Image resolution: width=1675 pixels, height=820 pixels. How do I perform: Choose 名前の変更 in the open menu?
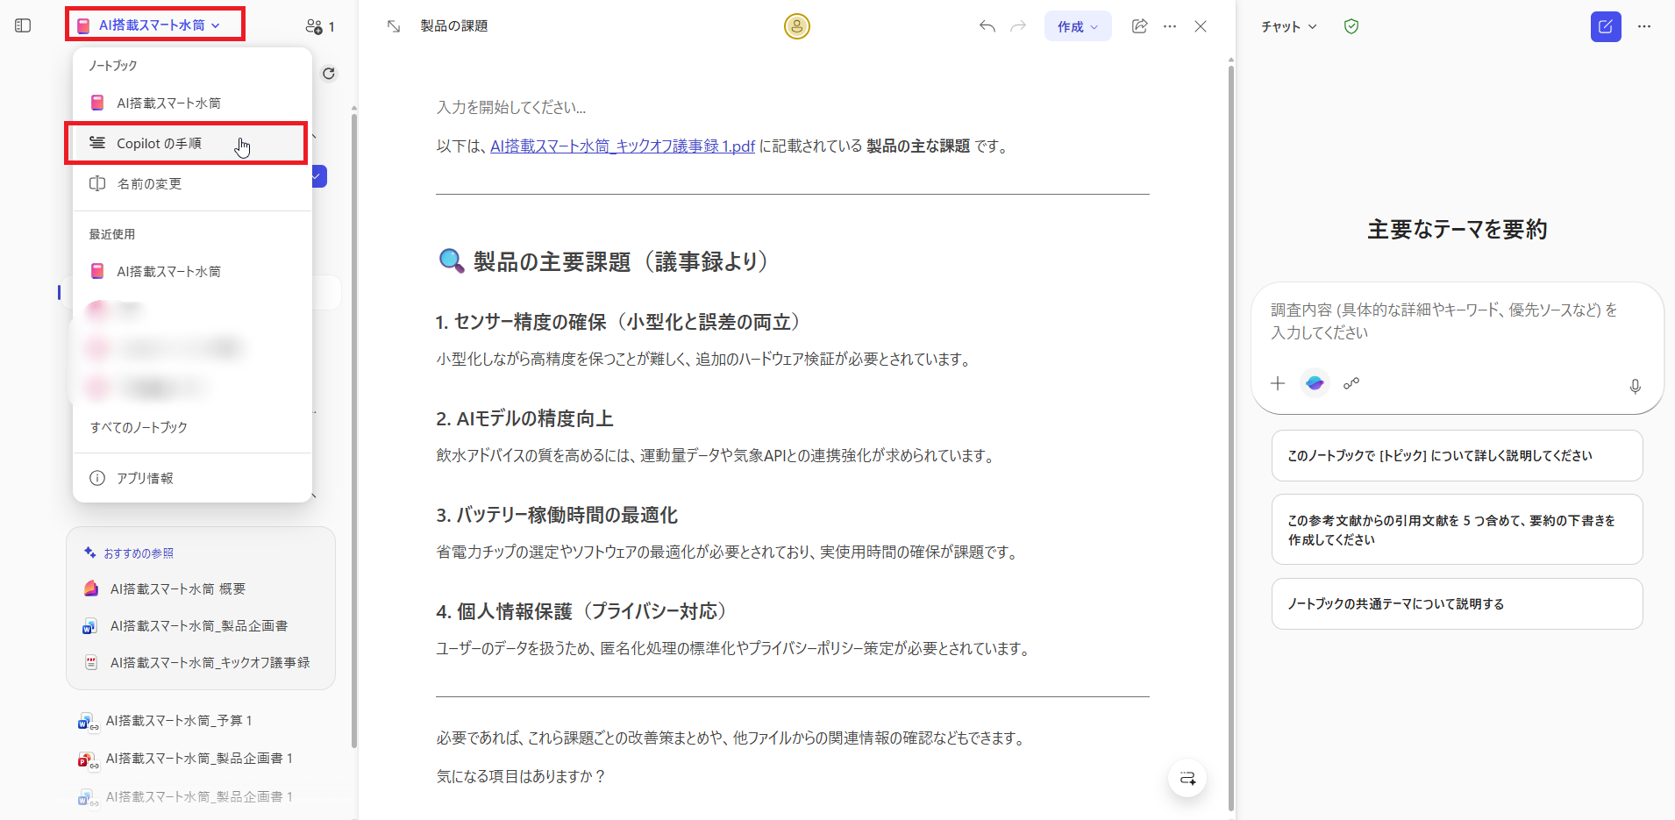coord(149,183)
